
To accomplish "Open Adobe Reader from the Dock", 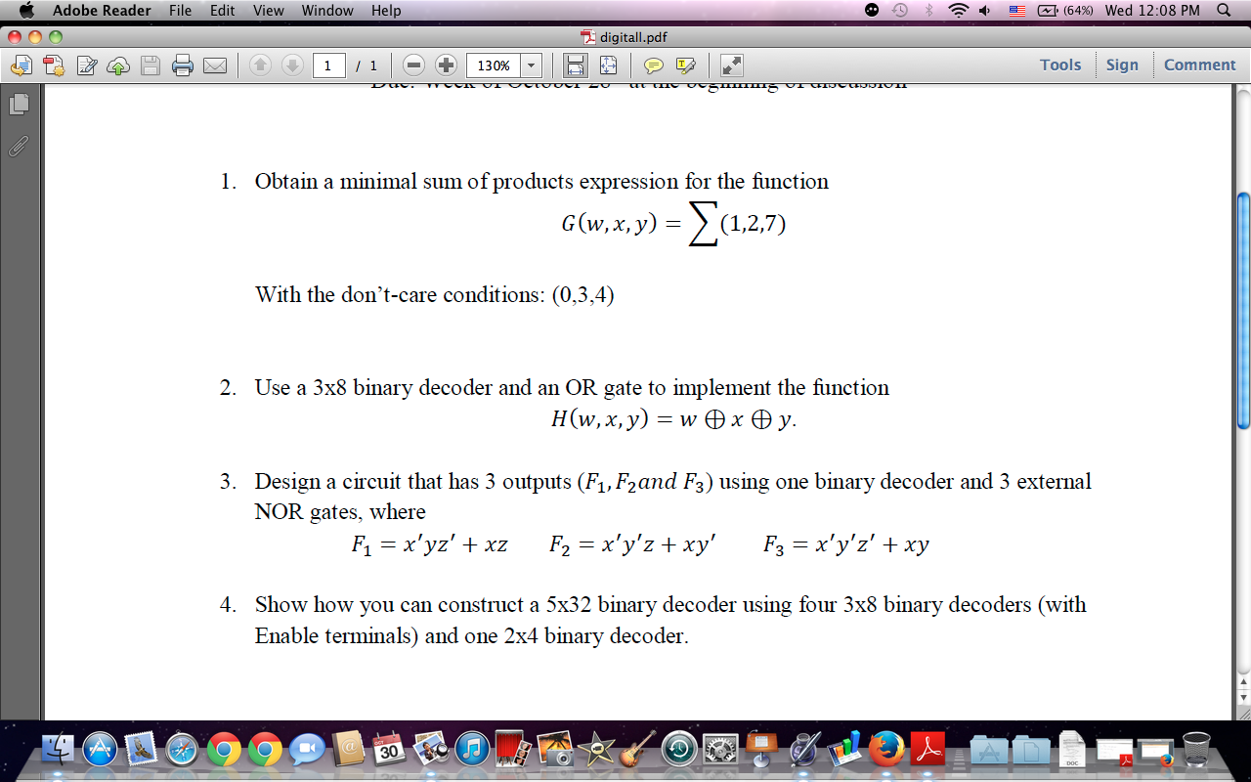I will click(926, 750).
